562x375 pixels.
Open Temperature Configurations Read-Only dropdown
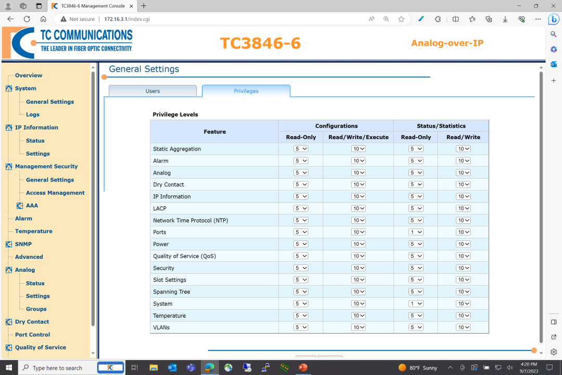pos(301,316)
